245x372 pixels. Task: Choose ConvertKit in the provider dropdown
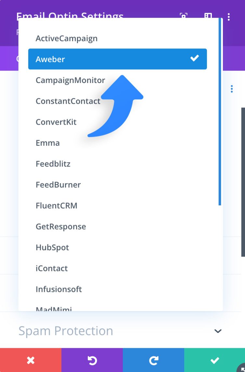56,122
